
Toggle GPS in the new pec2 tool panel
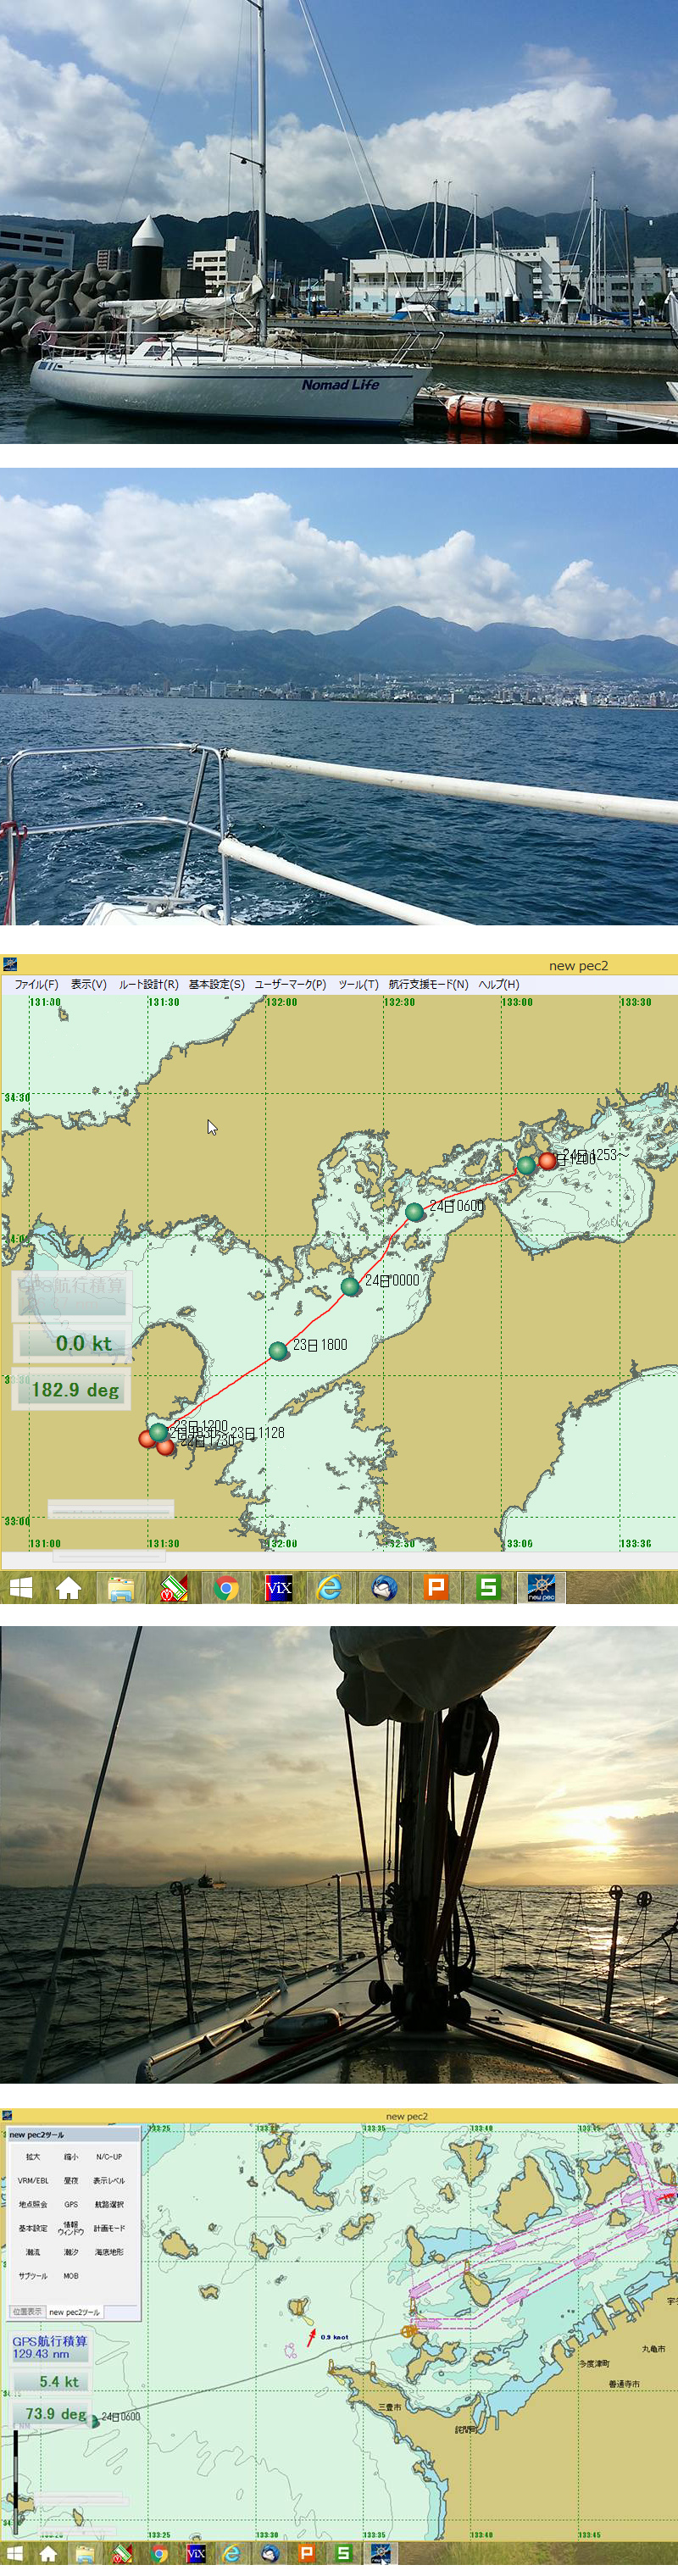pos(71,2205)
